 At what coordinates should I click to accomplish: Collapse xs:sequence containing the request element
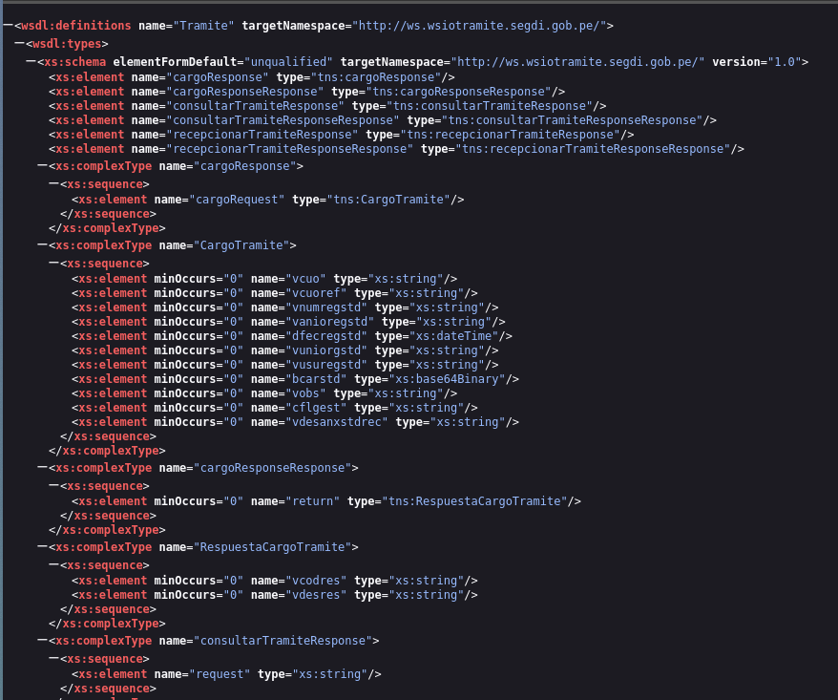53,658
